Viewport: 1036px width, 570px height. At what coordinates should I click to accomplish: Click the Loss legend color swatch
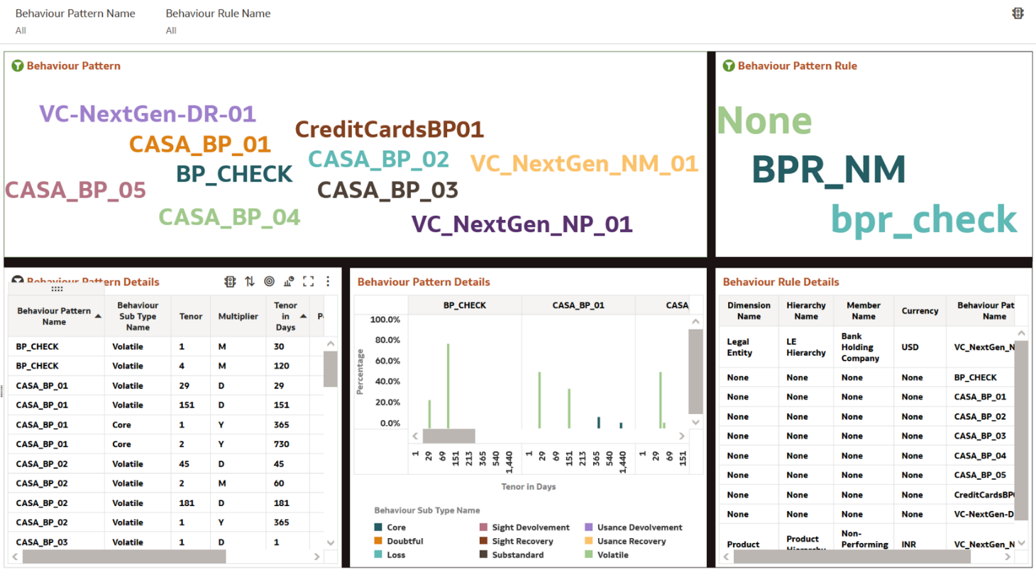tap(378, 554)
